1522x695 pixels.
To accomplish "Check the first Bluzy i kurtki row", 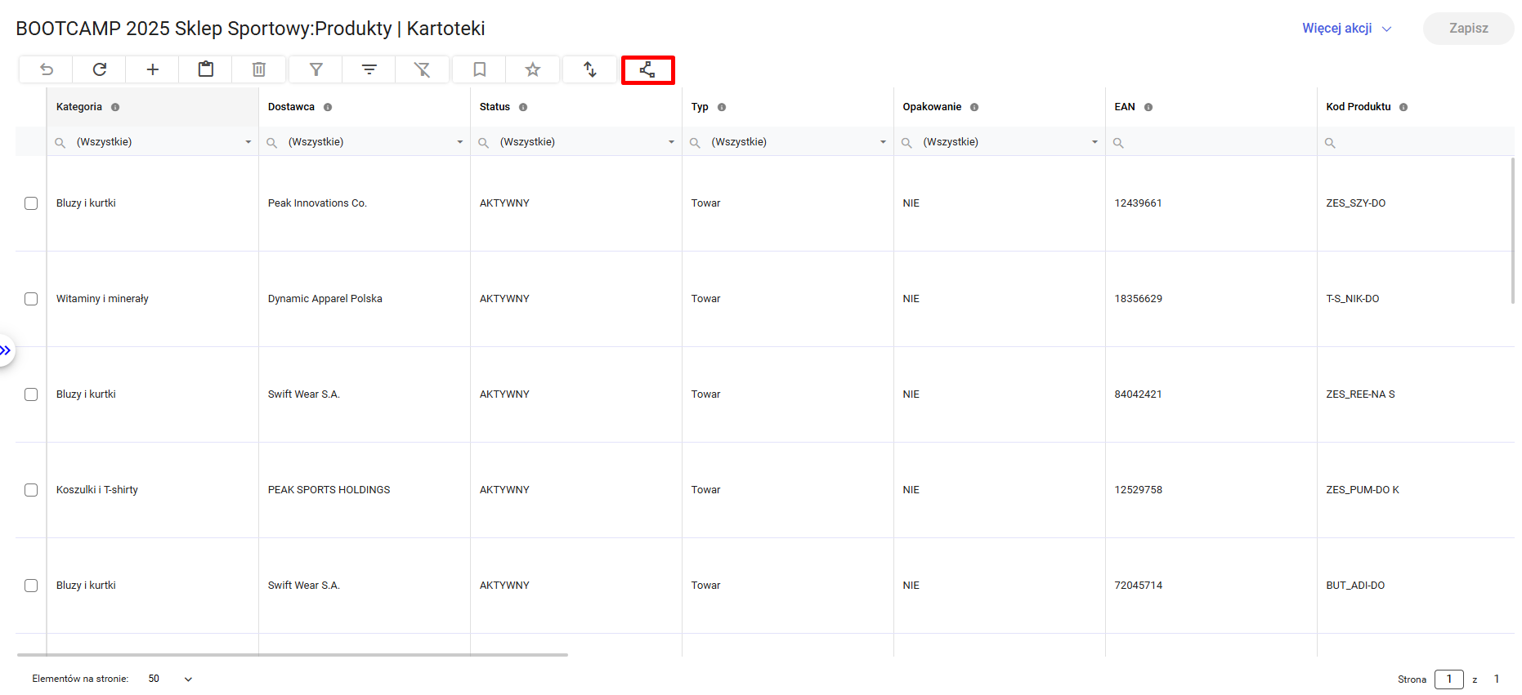I will pyautogui.click(x=31, y=203).
